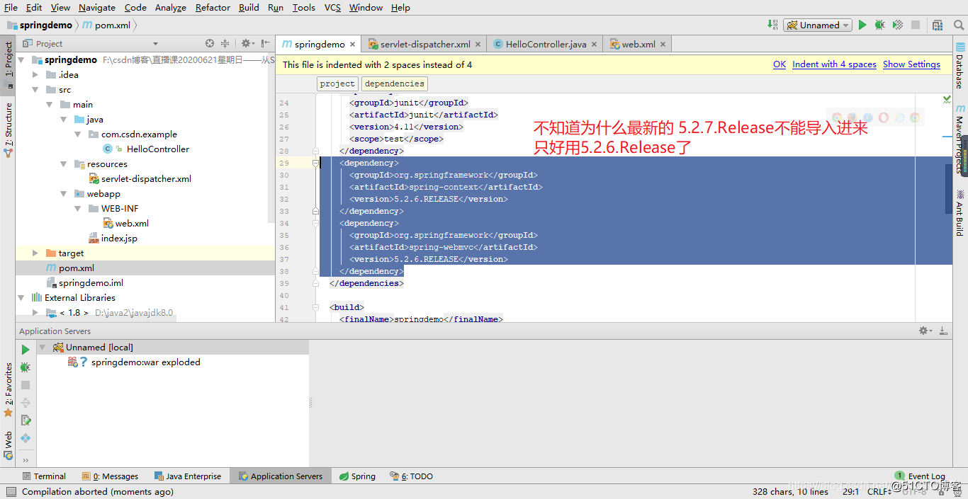The height and width of the screenshot is (499, 968).
Task: Debug the application server in Application Servers panel
Action: click(x=26, y=367)
